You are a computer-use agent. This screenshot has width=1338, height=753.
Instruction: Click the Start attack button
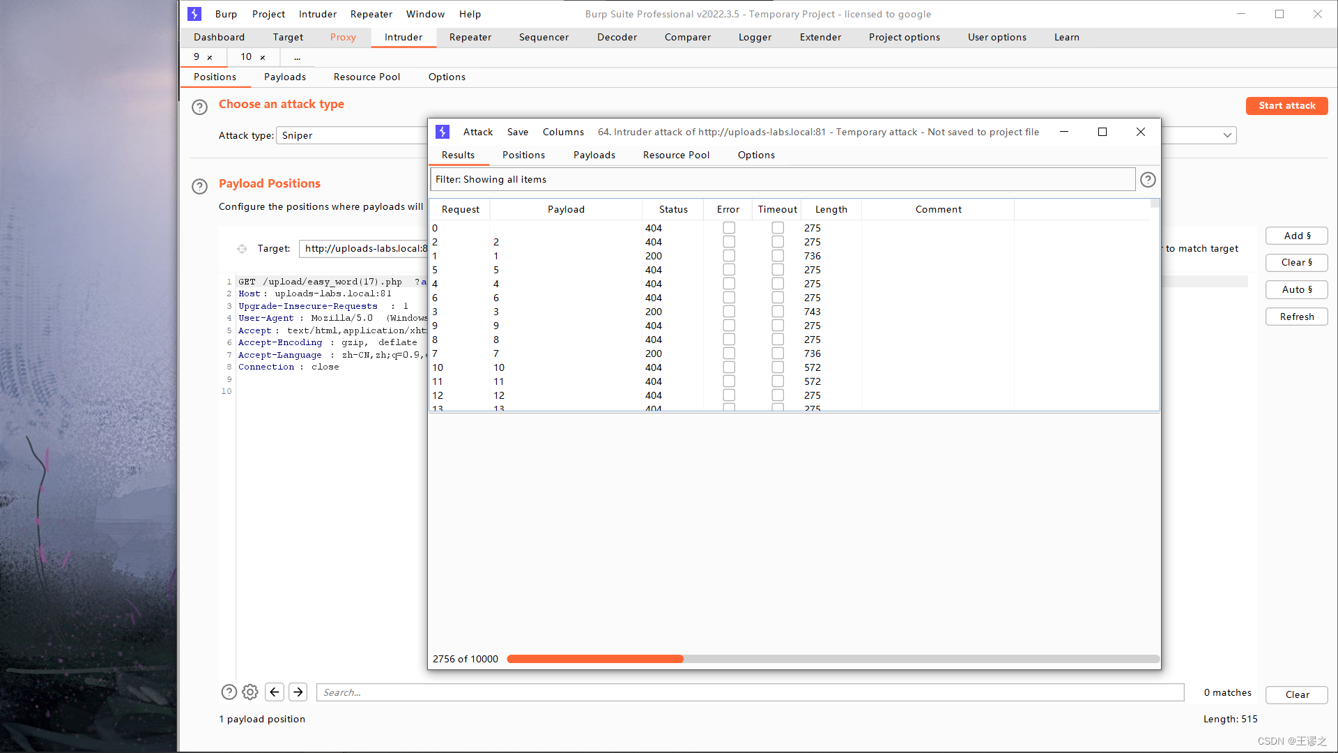click(x=1286, y=105)
